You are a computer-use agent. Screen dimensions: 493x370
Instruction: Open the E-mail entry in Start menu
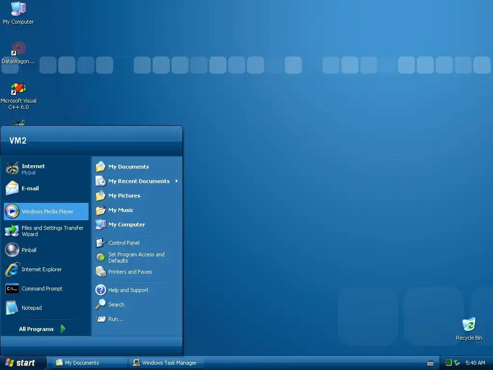tap(46, 188)
